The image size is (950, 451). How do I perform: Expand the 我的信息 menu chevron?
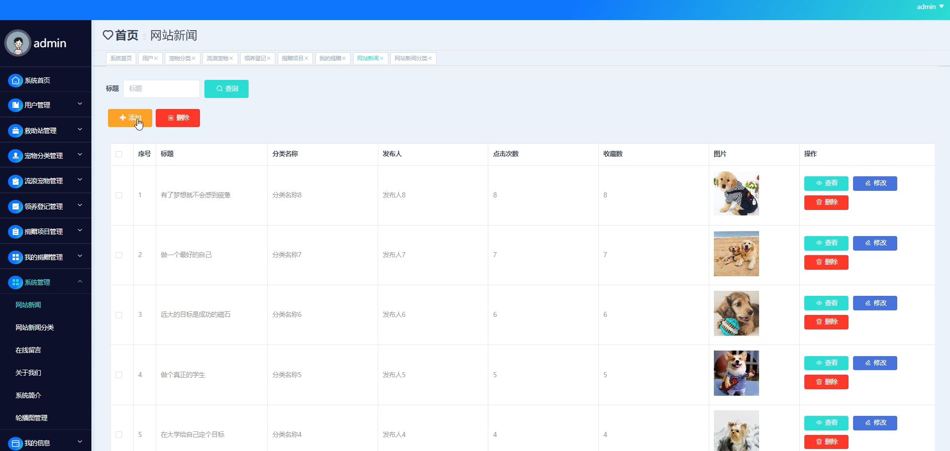pyautogui.click(x=80, y=442)
